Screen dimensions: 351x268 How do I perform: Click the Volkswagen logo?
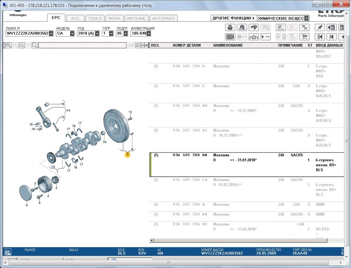coord(18,13)
